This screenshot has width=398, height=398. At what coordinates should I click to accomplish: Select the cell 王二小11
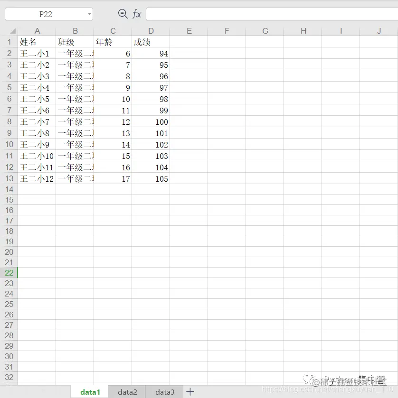pos(37,167)
